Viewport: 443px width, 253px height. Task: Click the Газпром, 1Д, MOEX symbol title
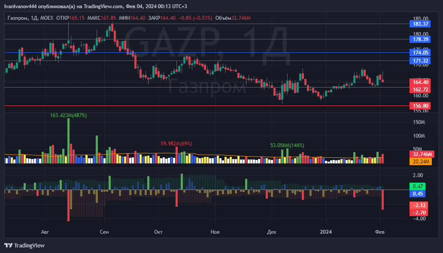click(x=30, y=18)
